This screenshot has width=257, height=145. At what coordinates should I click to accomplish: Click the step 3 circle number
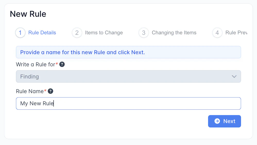point(143,33)
